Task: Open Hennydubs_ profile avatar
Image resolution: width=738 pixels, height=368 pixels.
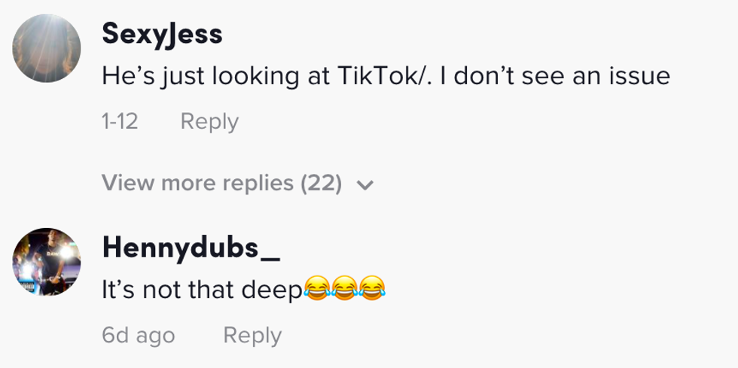Action: [x=46, y=262]
